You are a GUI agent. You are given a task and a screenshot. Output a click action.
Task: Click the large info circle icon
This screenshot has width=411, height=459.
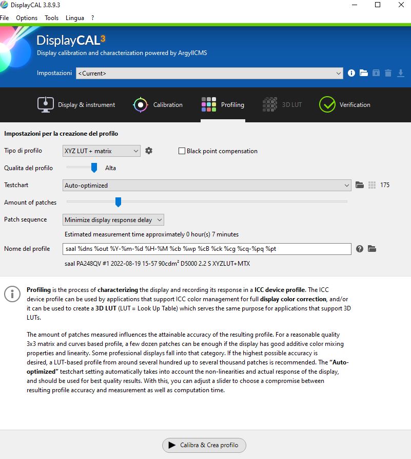coord(12,294)
